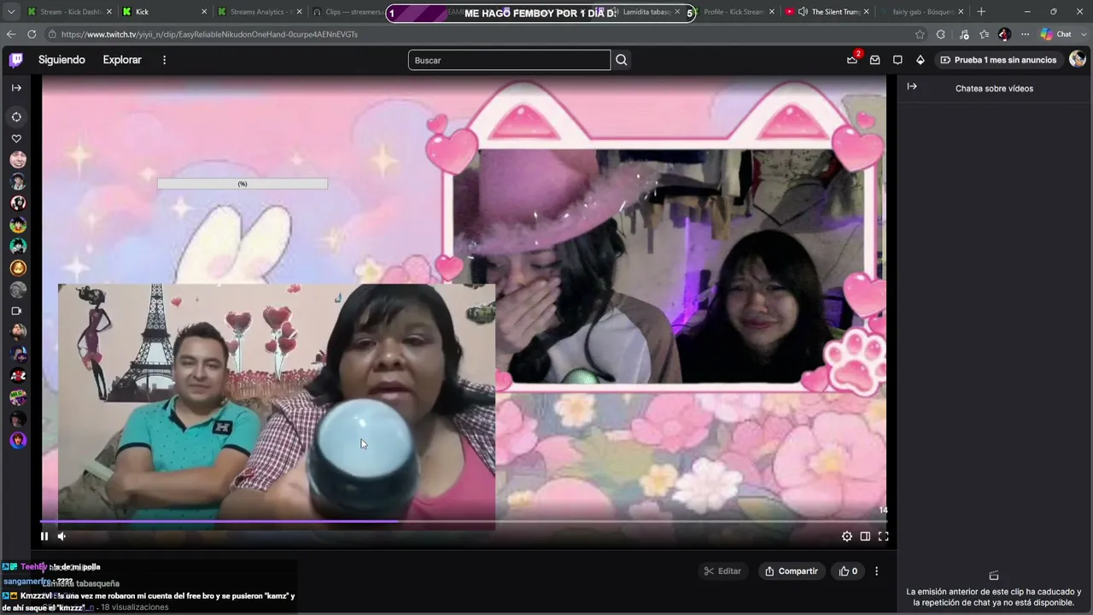This screenshot has height=615, width=1093.
Task: Toggle theatre mode in the player
Action: click(x=865, y=536)
